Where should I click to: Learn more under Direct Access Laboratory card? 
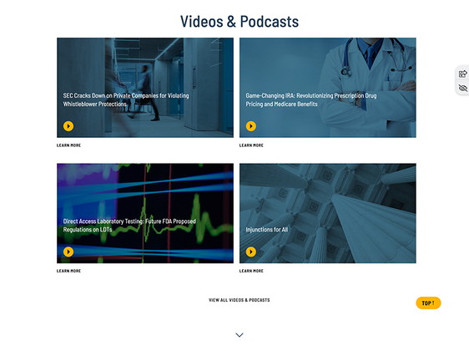(x=68, y=271)
